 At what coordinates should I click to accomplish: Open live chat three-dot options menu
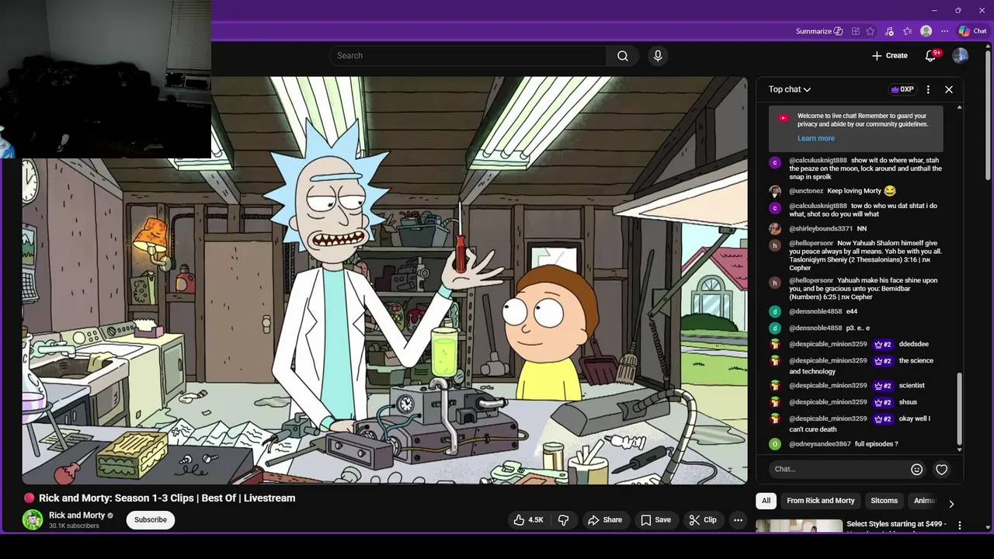tap(928, 89)
